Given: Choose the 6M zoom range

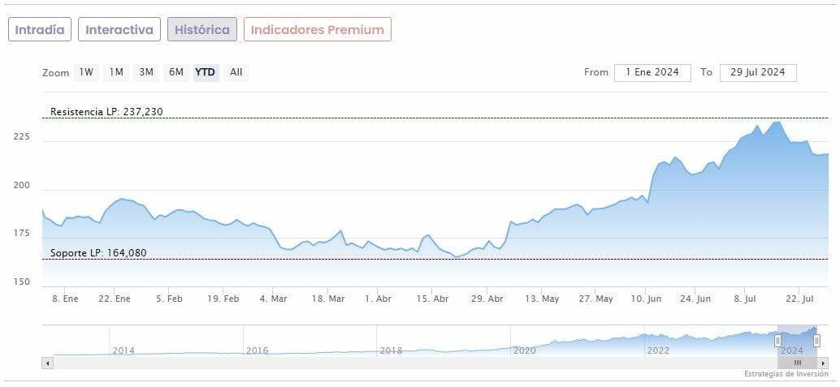Looking at the screenshot, I should (x=176, y=72).
